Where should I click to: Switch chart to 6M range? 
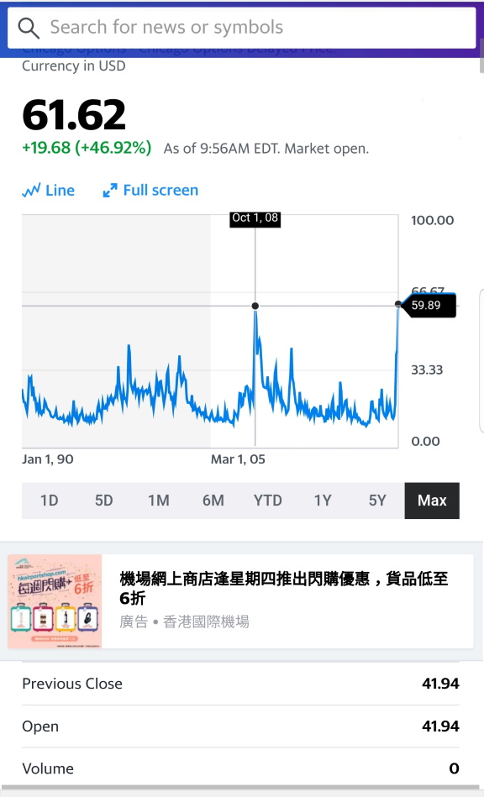click(213, 501)
